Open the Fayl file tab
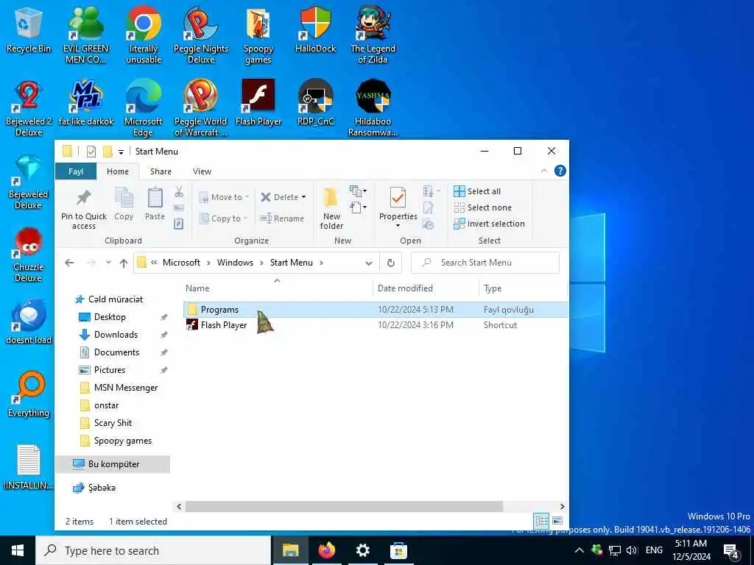This screenshot has height=565, width=754. coord(76,171)
